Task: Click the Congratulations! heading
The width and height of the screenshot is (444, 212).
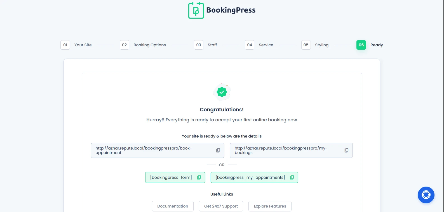Action: [x=222, y=110]
